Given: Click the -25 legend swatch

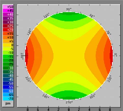Looking at the screenshot, I should click(8, 64).
